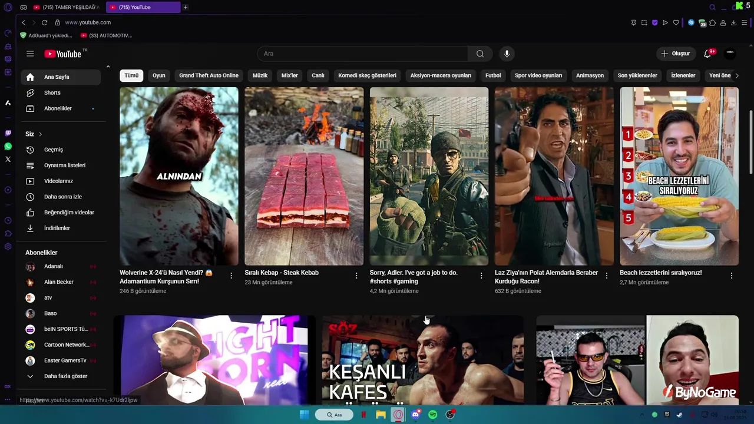Open options menu for Wolverine short
The height and width of the screenshot is (424, 754).
tap(231, 276)
